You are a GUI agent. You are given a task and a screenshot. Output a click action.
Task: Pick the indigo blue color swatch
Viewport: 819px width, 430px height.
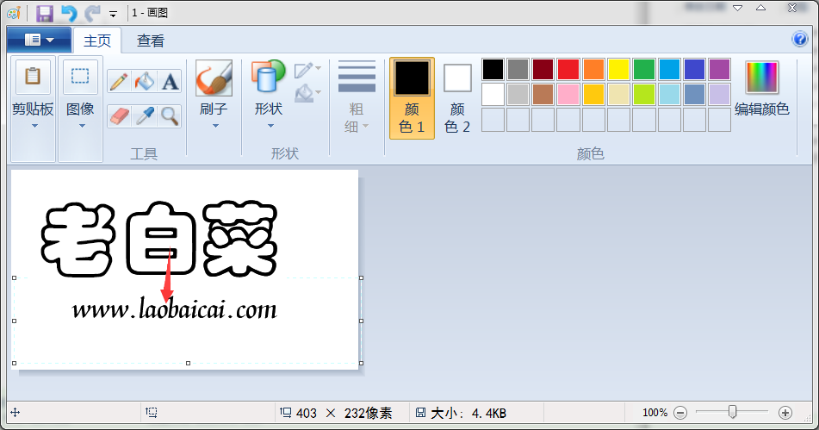point(695,69)
